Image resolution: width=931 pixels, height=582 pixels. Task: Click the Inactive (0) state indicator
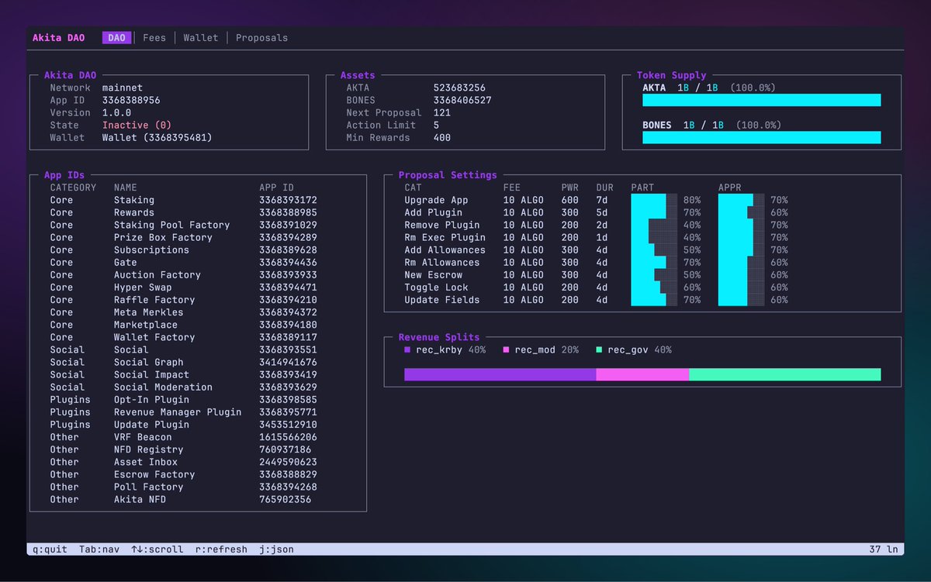coord(137,125)
